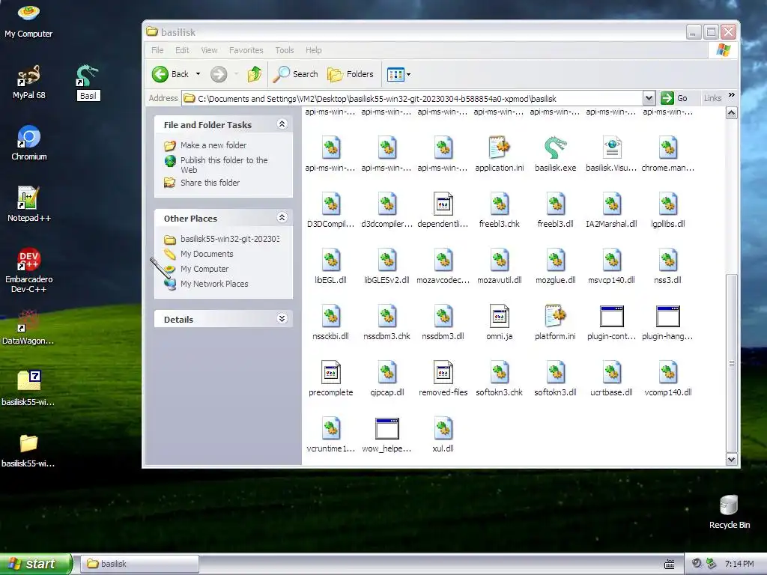This screenshot has height=575, width=767.
Task: Select the softokn3.chk file
Action: click(x=499, y=378)
